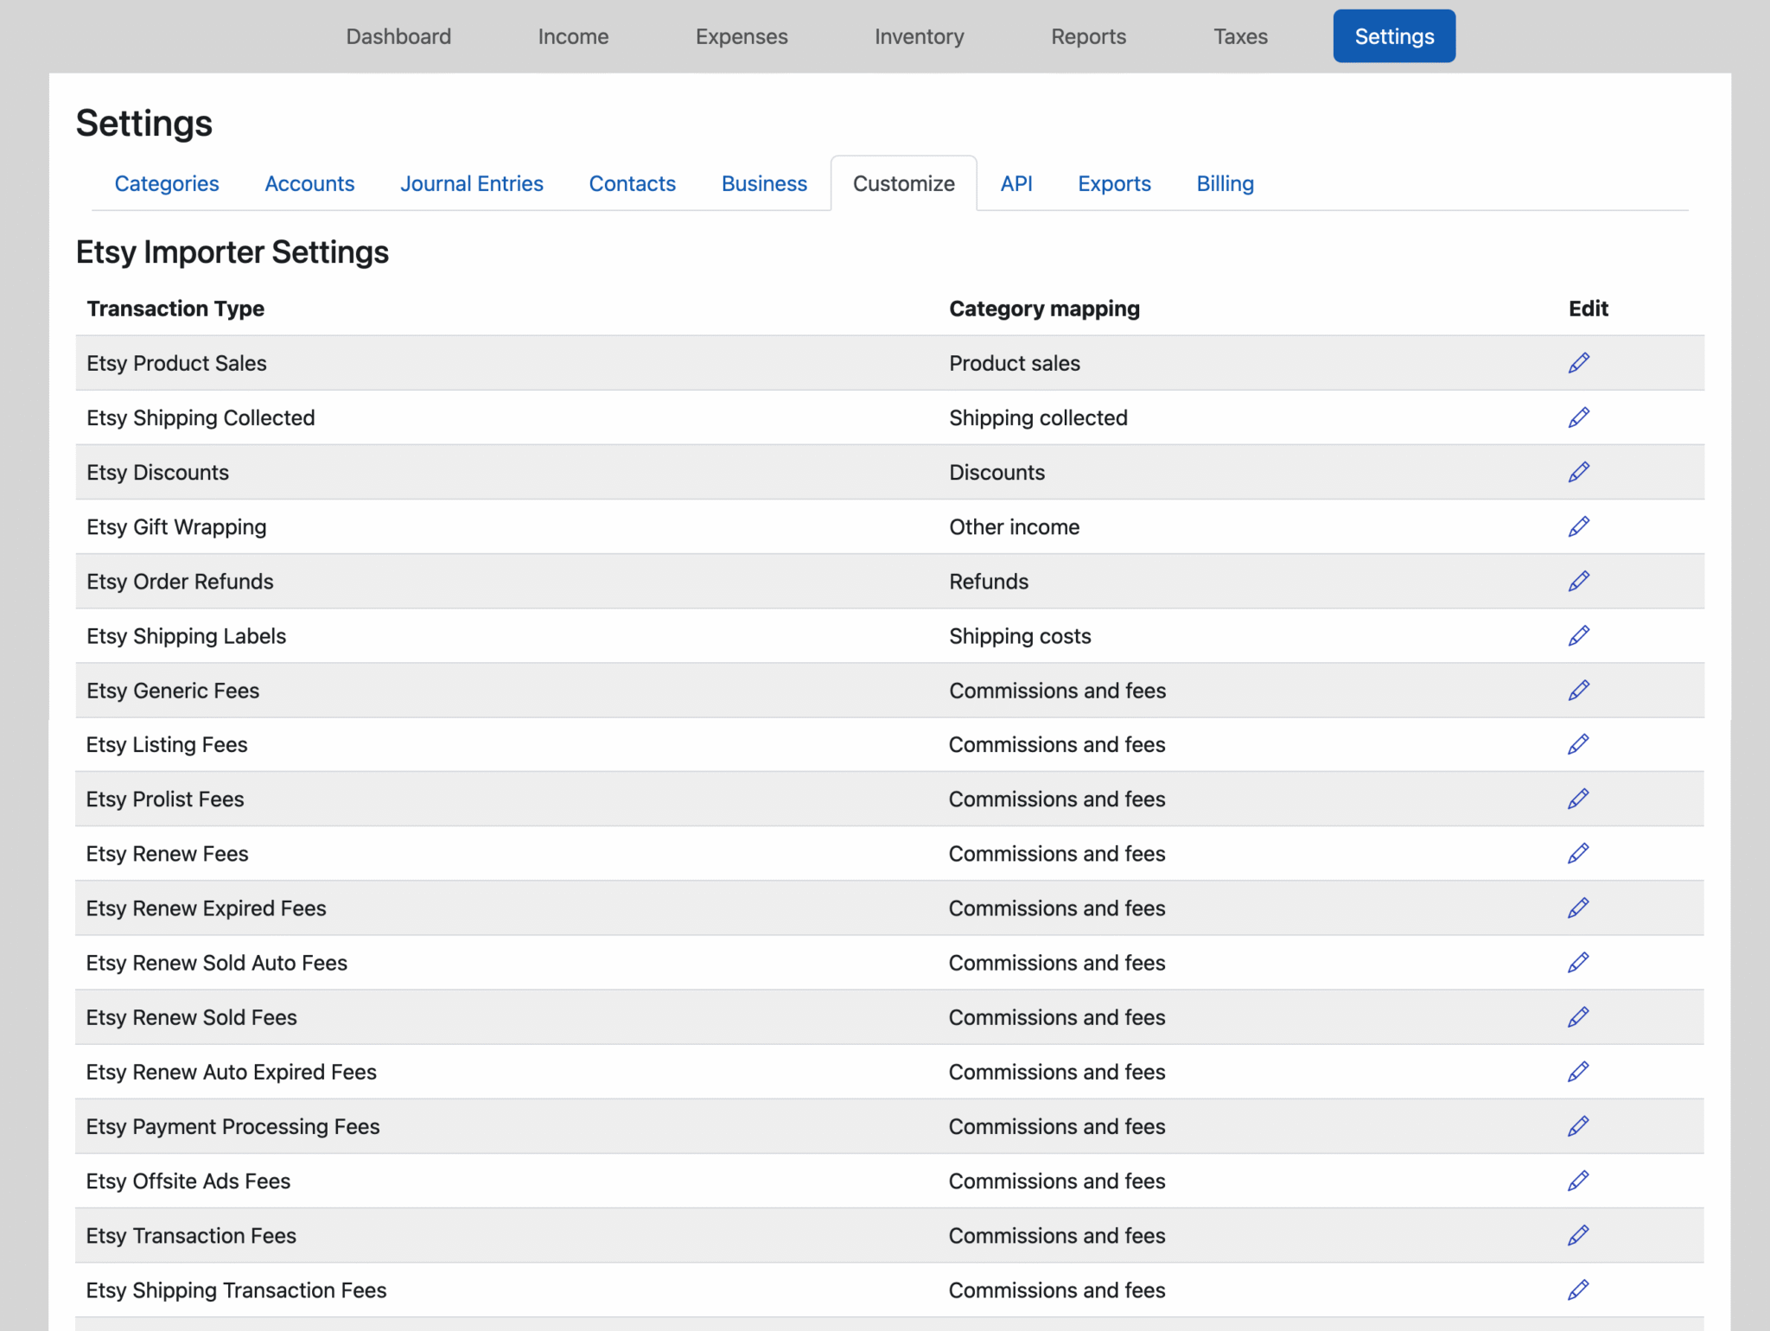Switch to the Billing tab
Screen dimensions: 1770x1331
tap(1225, 183)
